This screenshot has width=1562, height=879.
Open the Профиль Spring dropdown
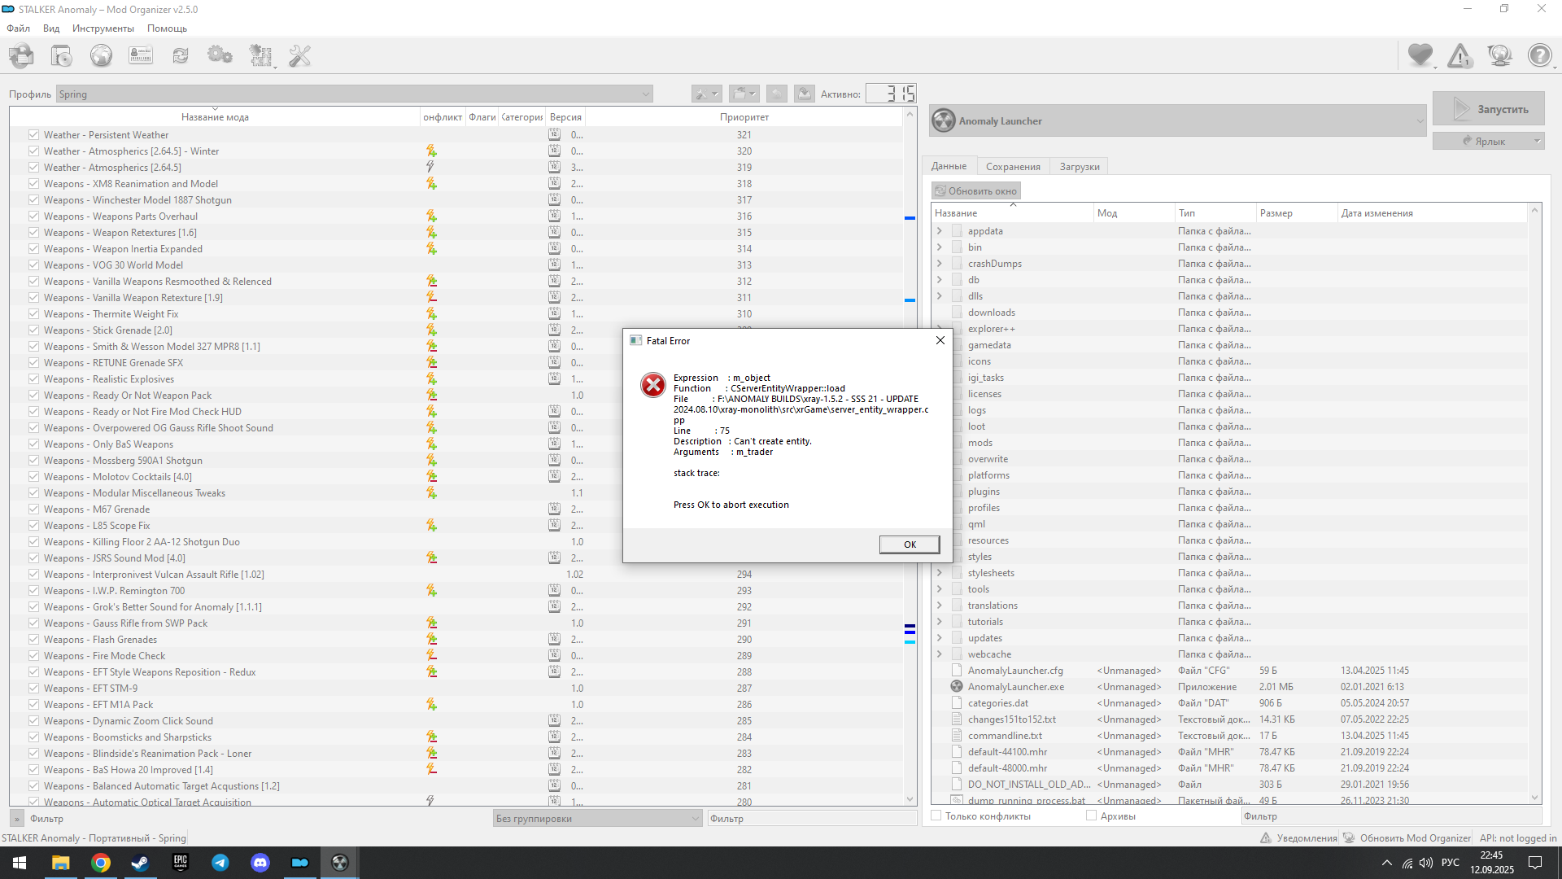click(355, 94)
